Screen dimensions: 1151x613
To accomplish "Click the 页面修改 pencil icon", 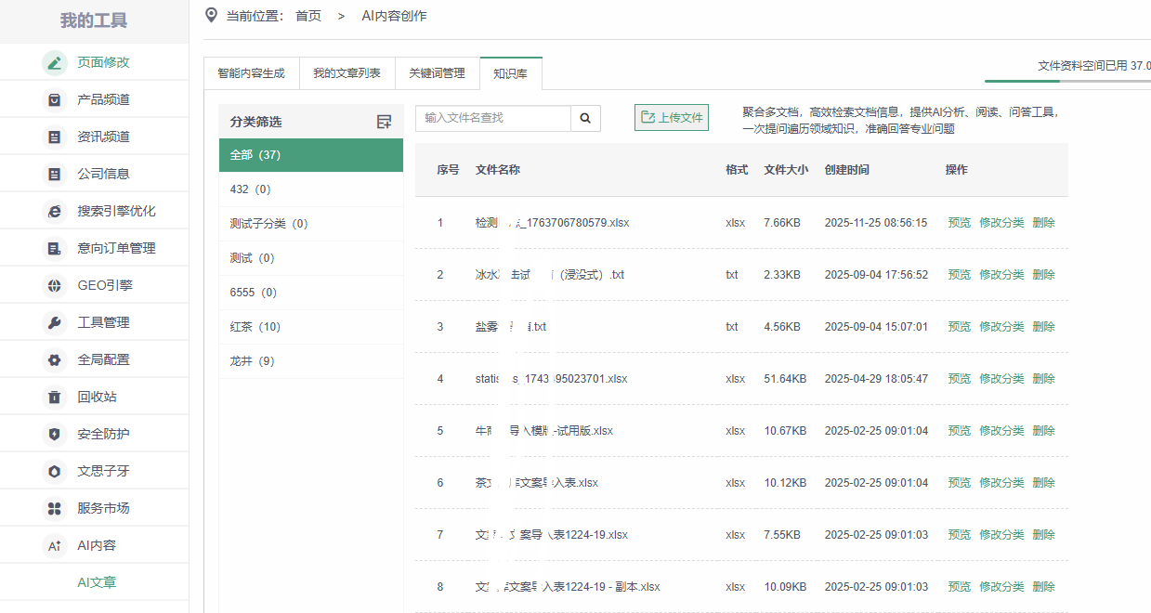I will (x=55, y=62).
